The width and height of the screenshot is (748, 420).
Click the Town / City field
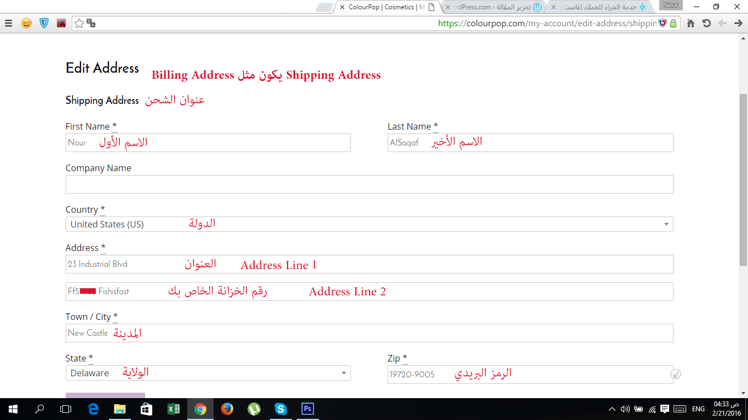(x=369, y=333)
